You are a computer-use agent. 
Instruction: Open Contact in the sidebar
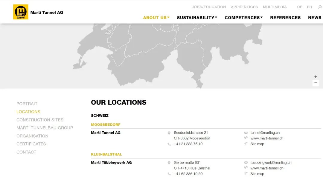pyautogui.click(x=26, y=152)
